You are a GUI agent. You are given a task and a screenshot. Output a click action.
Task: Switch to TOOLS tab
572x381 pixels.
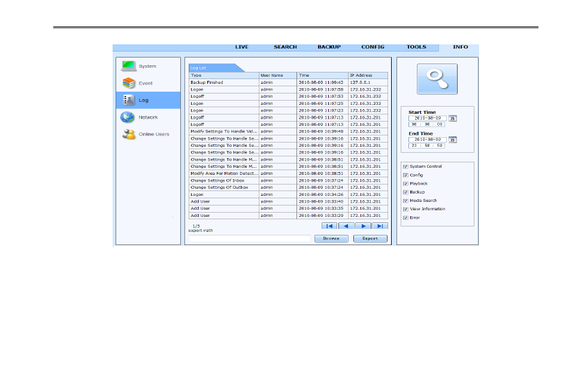click(x=416, y=47)
